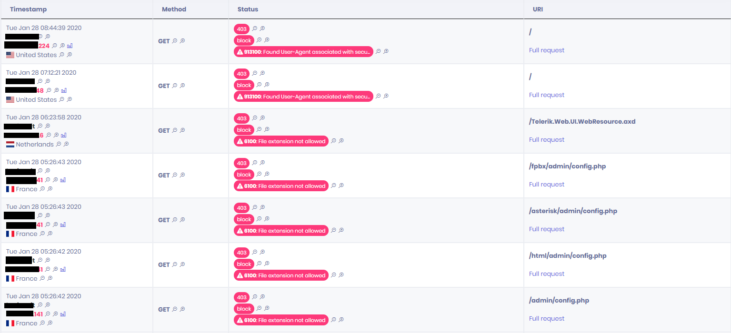Open Full request for /asterisk/admin/config.php
The width and height of the screenshot is (731, 333).
point(547,229)
